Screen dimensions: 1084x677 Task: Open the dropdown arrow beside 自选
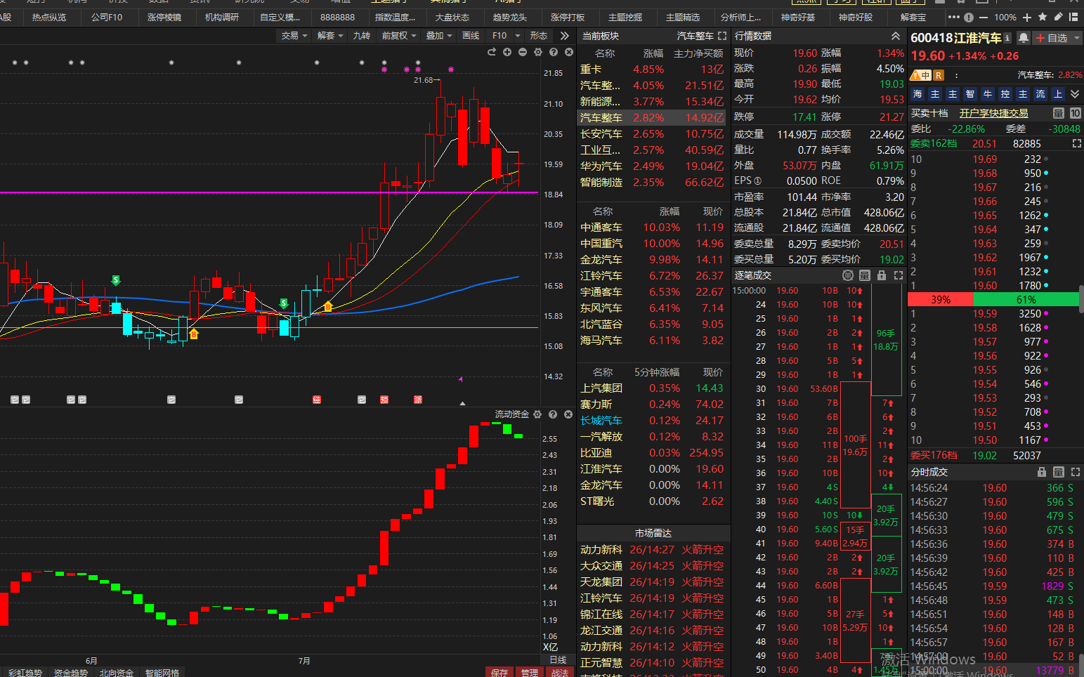click(x=1076, y=38)
